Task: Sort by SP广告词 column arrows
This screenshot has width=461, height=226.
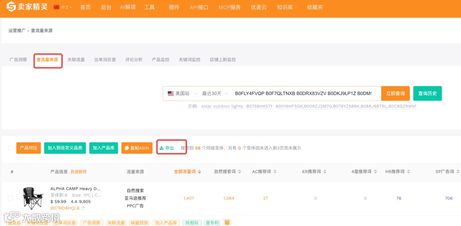Action: tap(458, 171)
